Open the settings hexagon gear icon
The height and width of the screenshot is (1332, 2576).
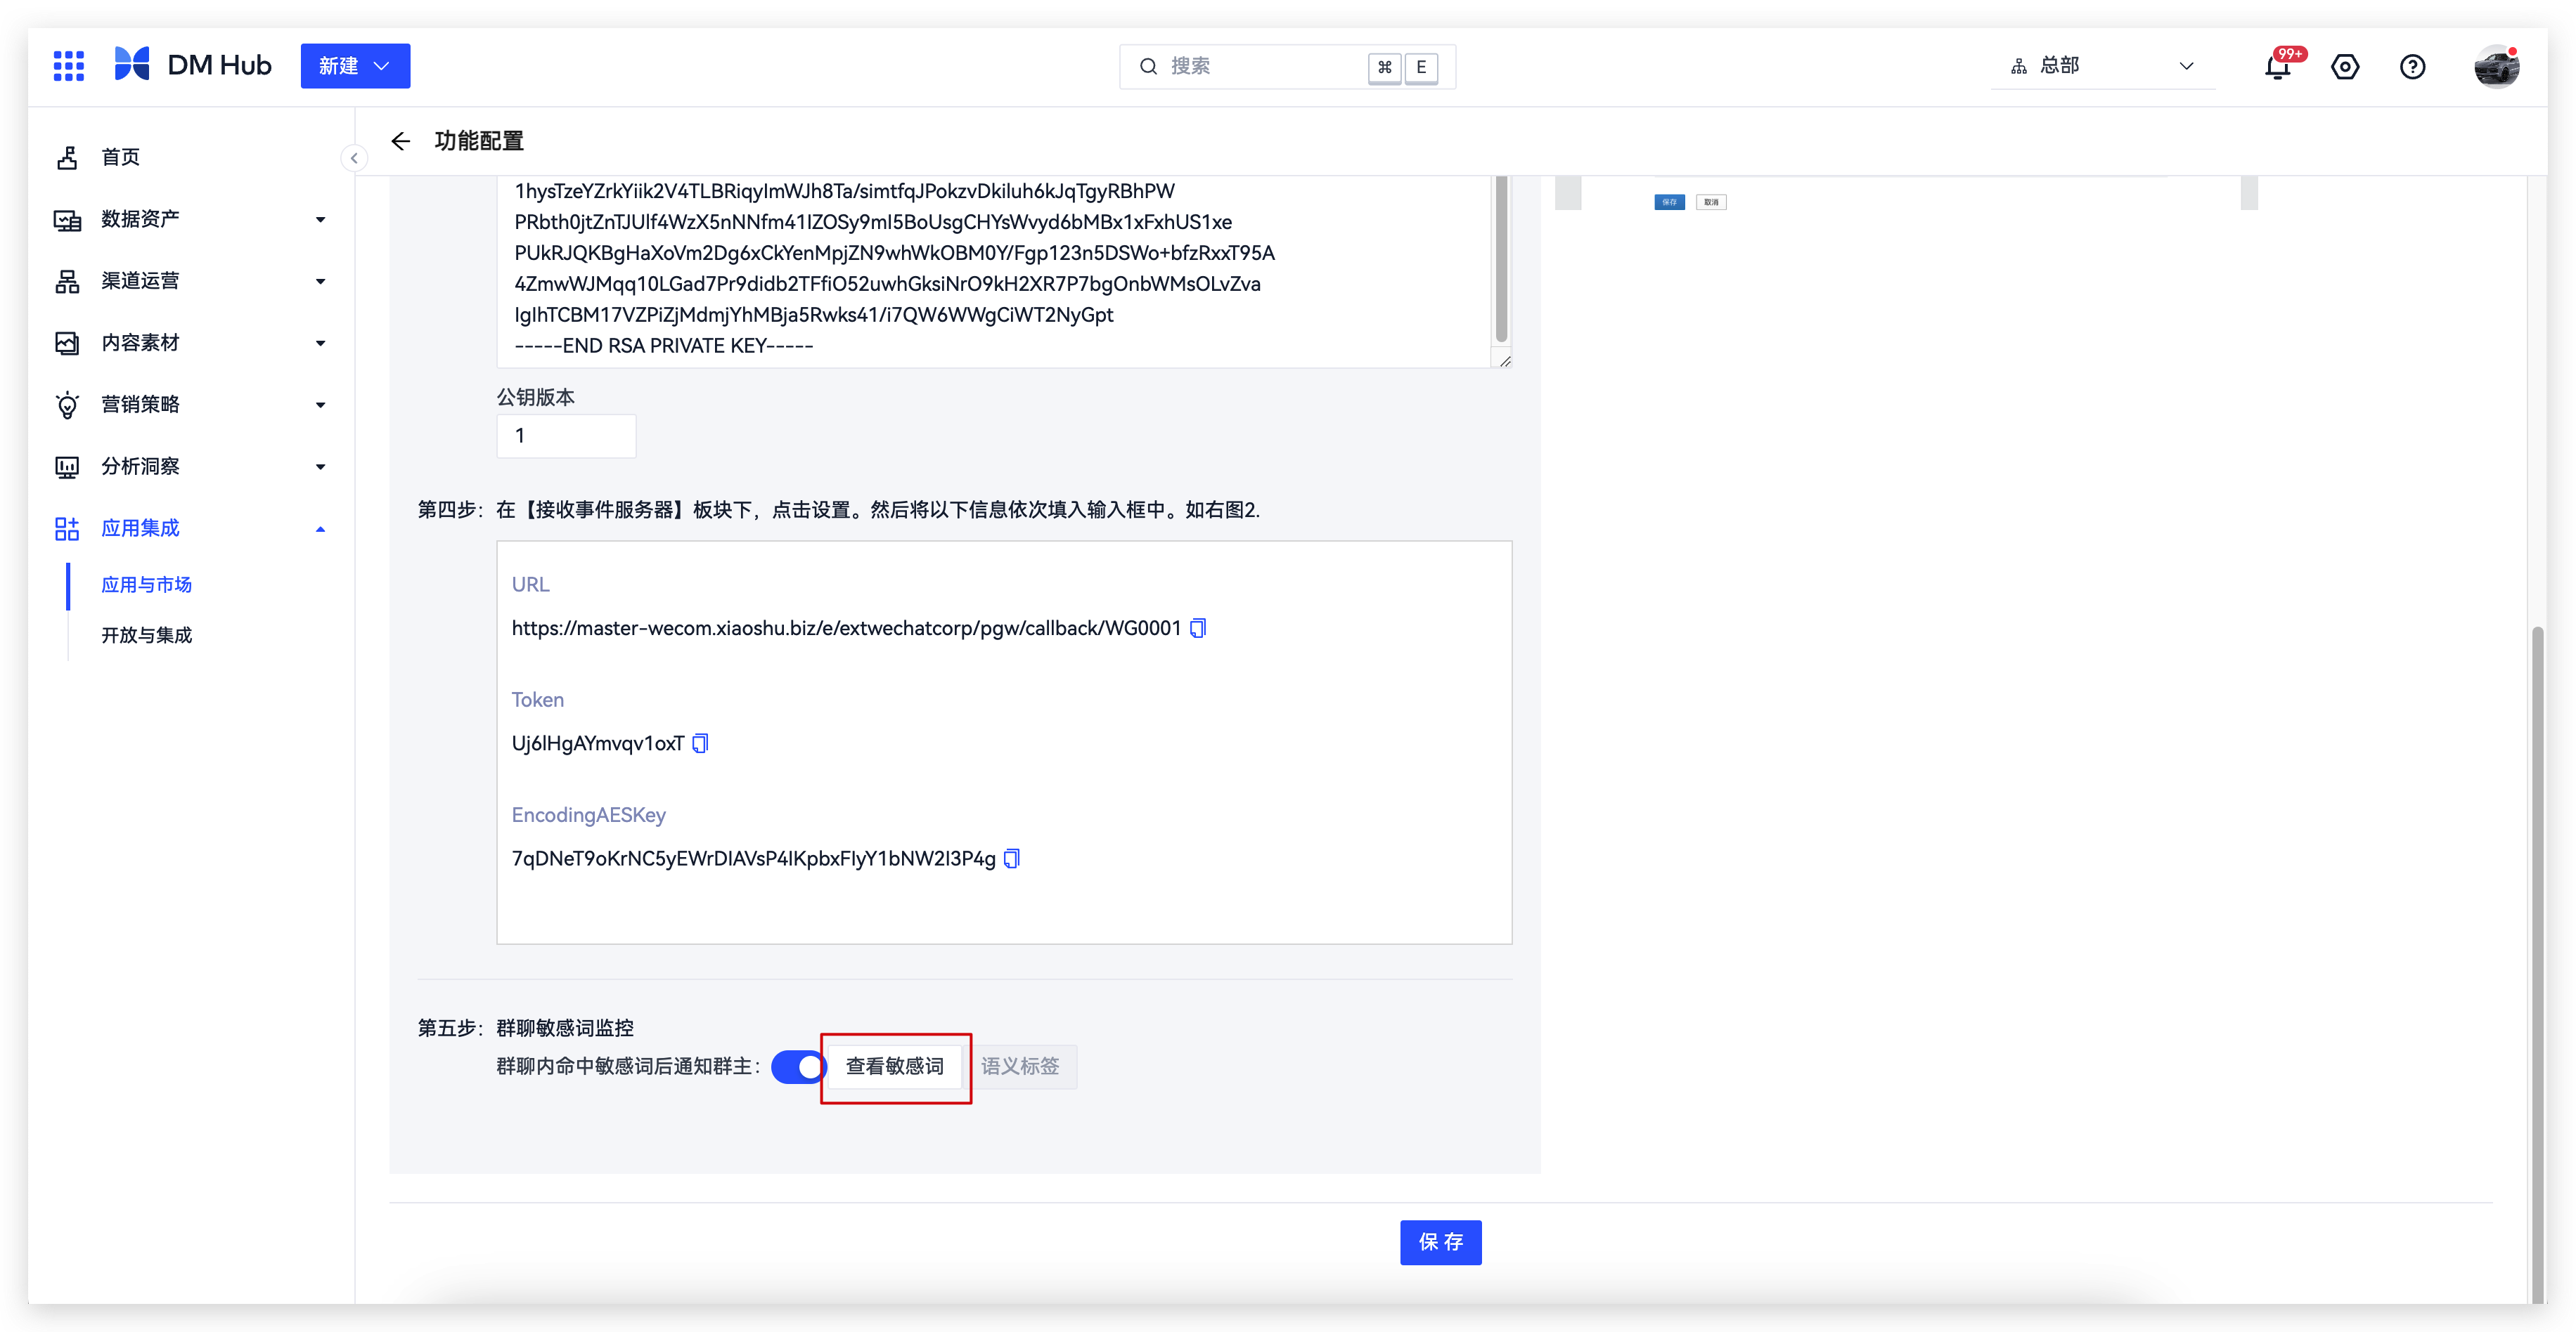pyautogui.click(x=2345, y=67)
